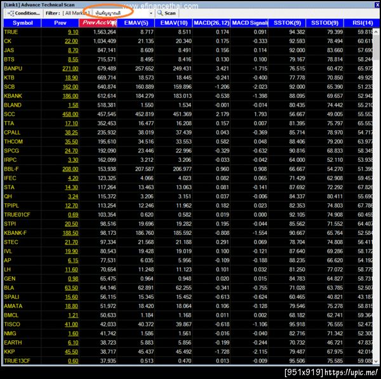Select the THCOM symbol
Screen dimensions: 381x379
(13, 142)
